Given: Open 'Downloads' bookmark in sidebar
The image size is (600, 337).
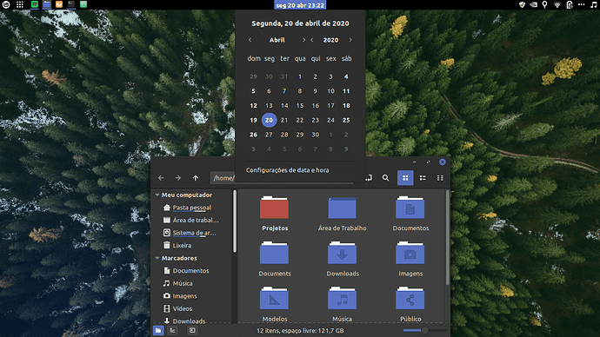Looking at the screenshot, I should click(189, 321).
